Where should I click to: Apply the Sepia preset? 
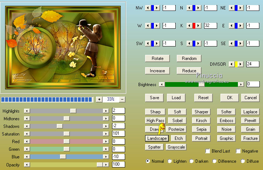point(201,129)
